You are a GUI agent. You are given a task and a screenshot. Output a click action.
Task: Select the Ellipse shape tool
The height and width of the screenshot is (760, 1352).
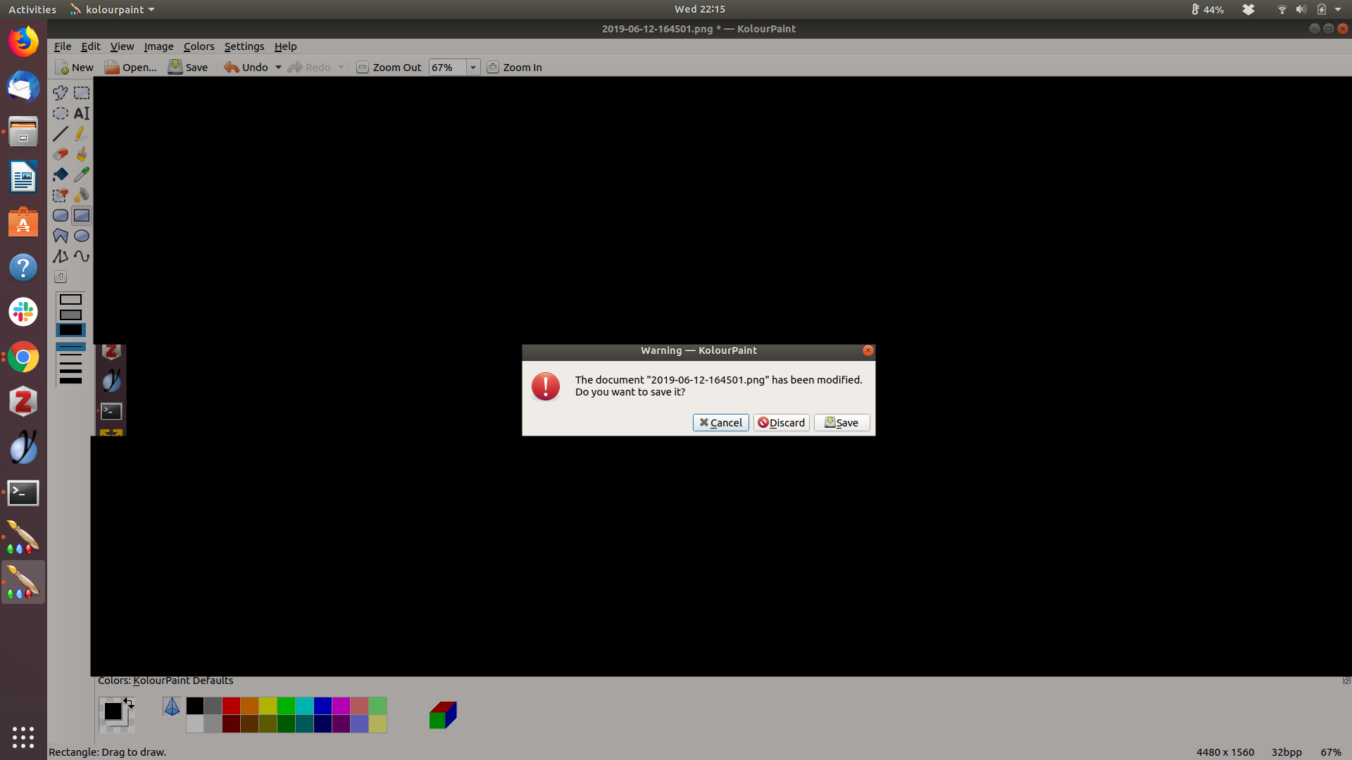[x=82, y=236]
